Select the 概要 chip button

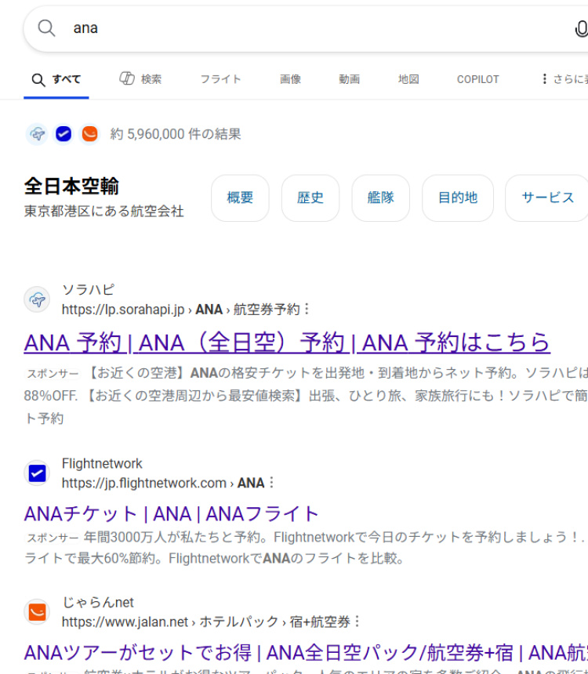pos(240,198)
